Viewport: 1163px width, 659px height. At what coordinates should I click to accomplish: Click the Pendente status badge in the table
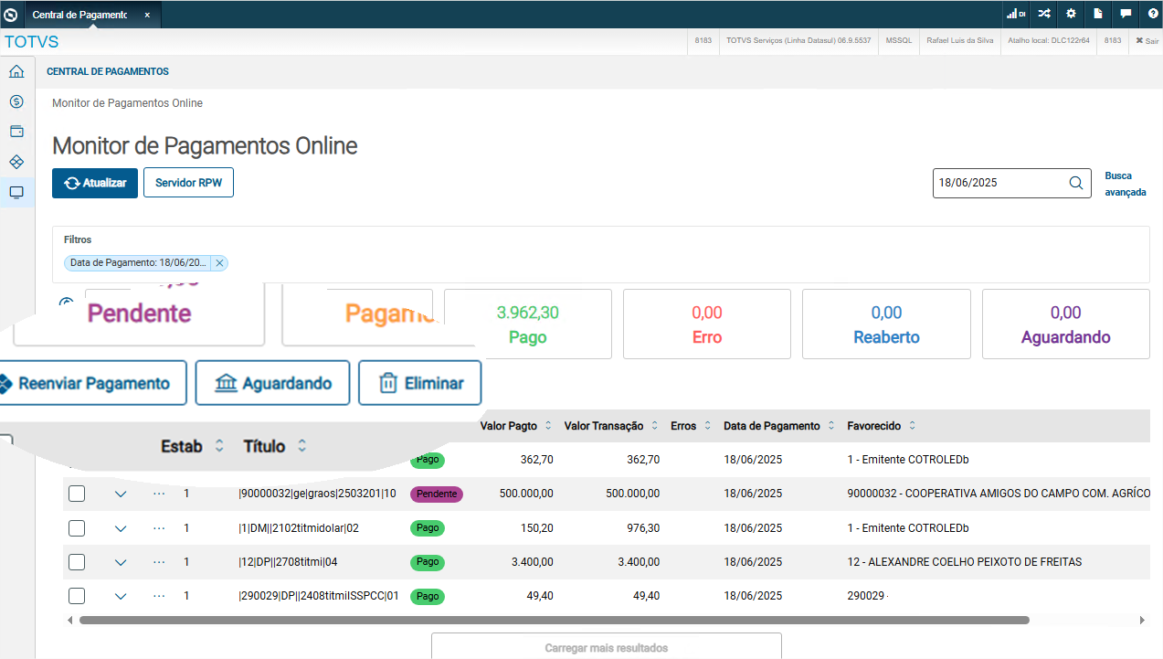[437, 494]
